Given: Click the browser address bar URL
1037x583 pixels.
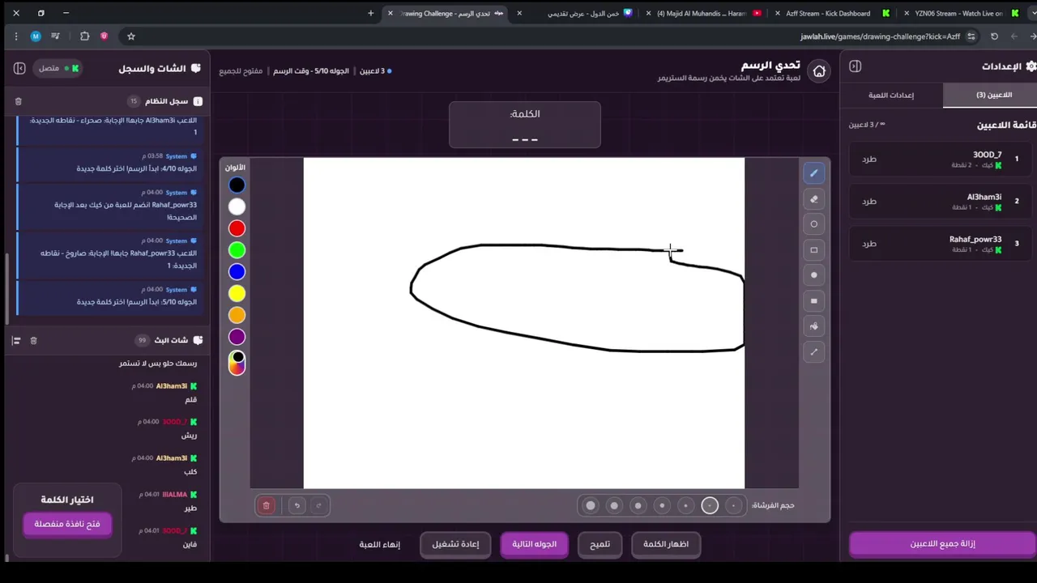Looking at the screenshot, I should click(x=880, y=36).
